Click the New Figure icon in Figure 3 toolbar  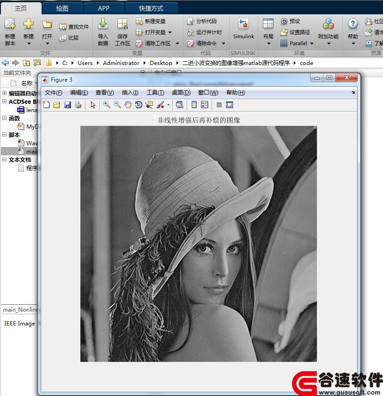(46, 105)
